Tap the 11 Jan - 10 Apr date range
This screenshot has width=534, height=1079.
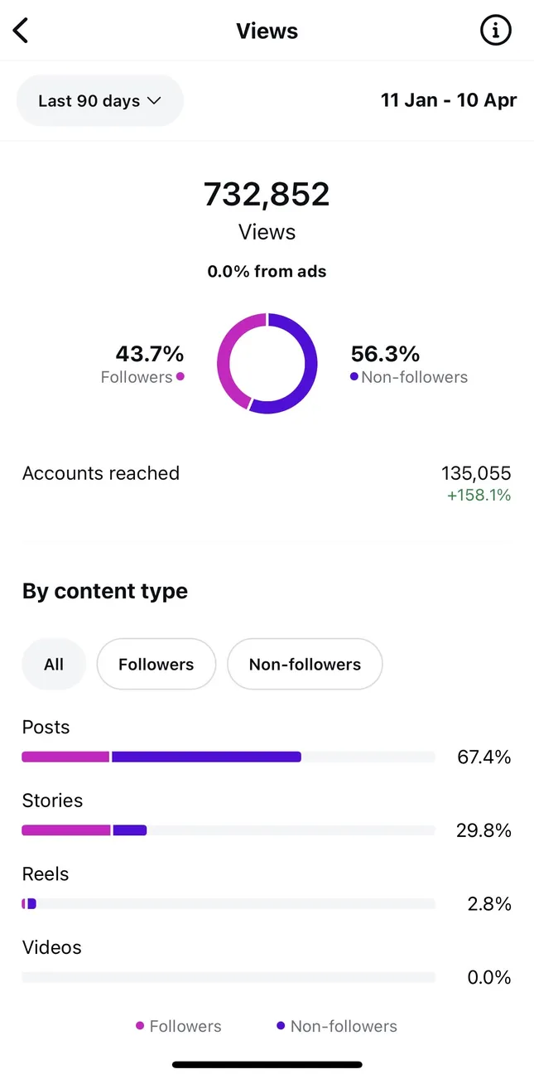point(449,100)
